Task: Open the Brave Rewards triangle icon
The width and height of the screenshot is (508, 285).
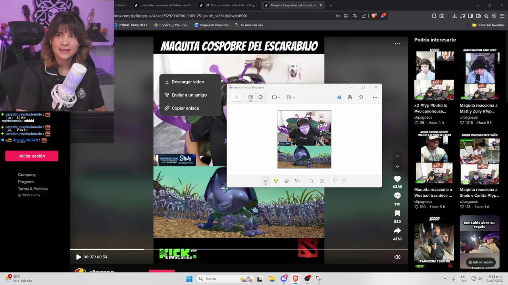Action: click(x=383, y=16)
